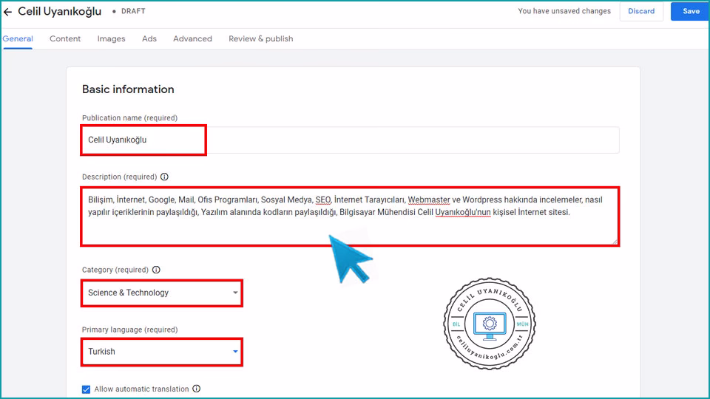710x399 pixels.
Task: Open the Content tab
Action: (x=65, y=38)
